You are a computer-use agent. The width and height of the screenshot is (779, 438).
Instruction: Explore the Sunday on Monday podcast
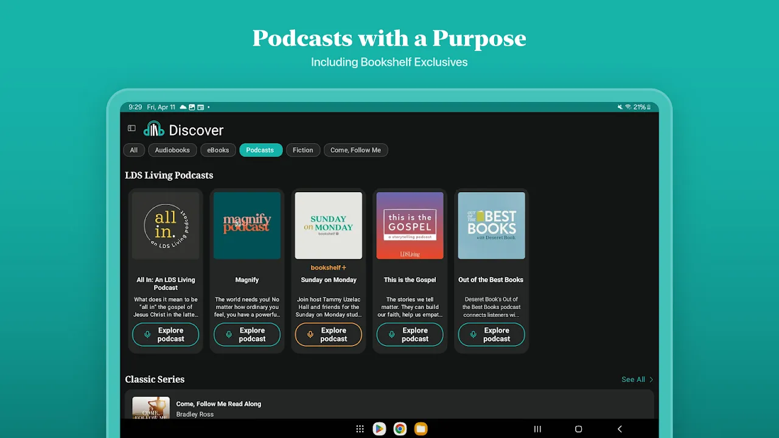pos(329,335)
